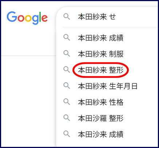Click magnifier icon beside 本田沙羅 整形
Screen dimensions: 159x148
(67, 118)
